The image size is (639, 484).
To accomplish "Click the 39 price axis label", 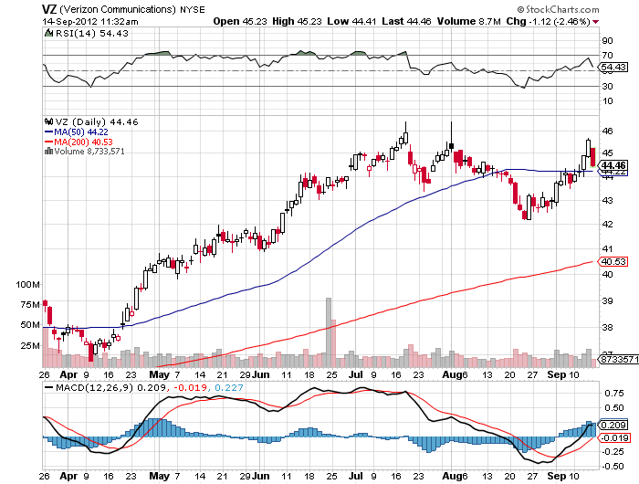I will tap(607, 301).
